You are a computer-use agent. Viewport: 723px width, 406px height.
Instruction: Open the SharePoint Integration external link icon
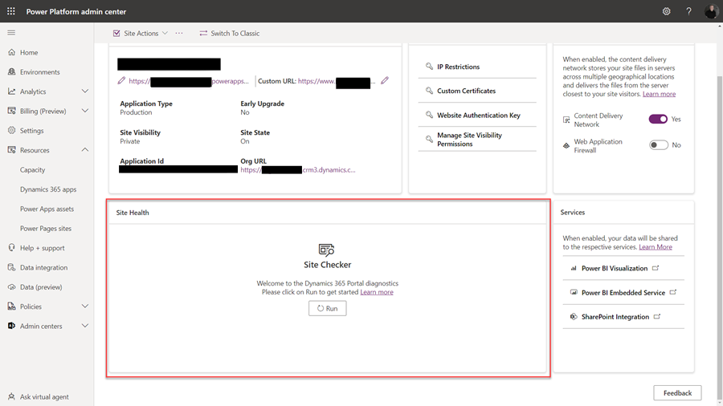657,317
